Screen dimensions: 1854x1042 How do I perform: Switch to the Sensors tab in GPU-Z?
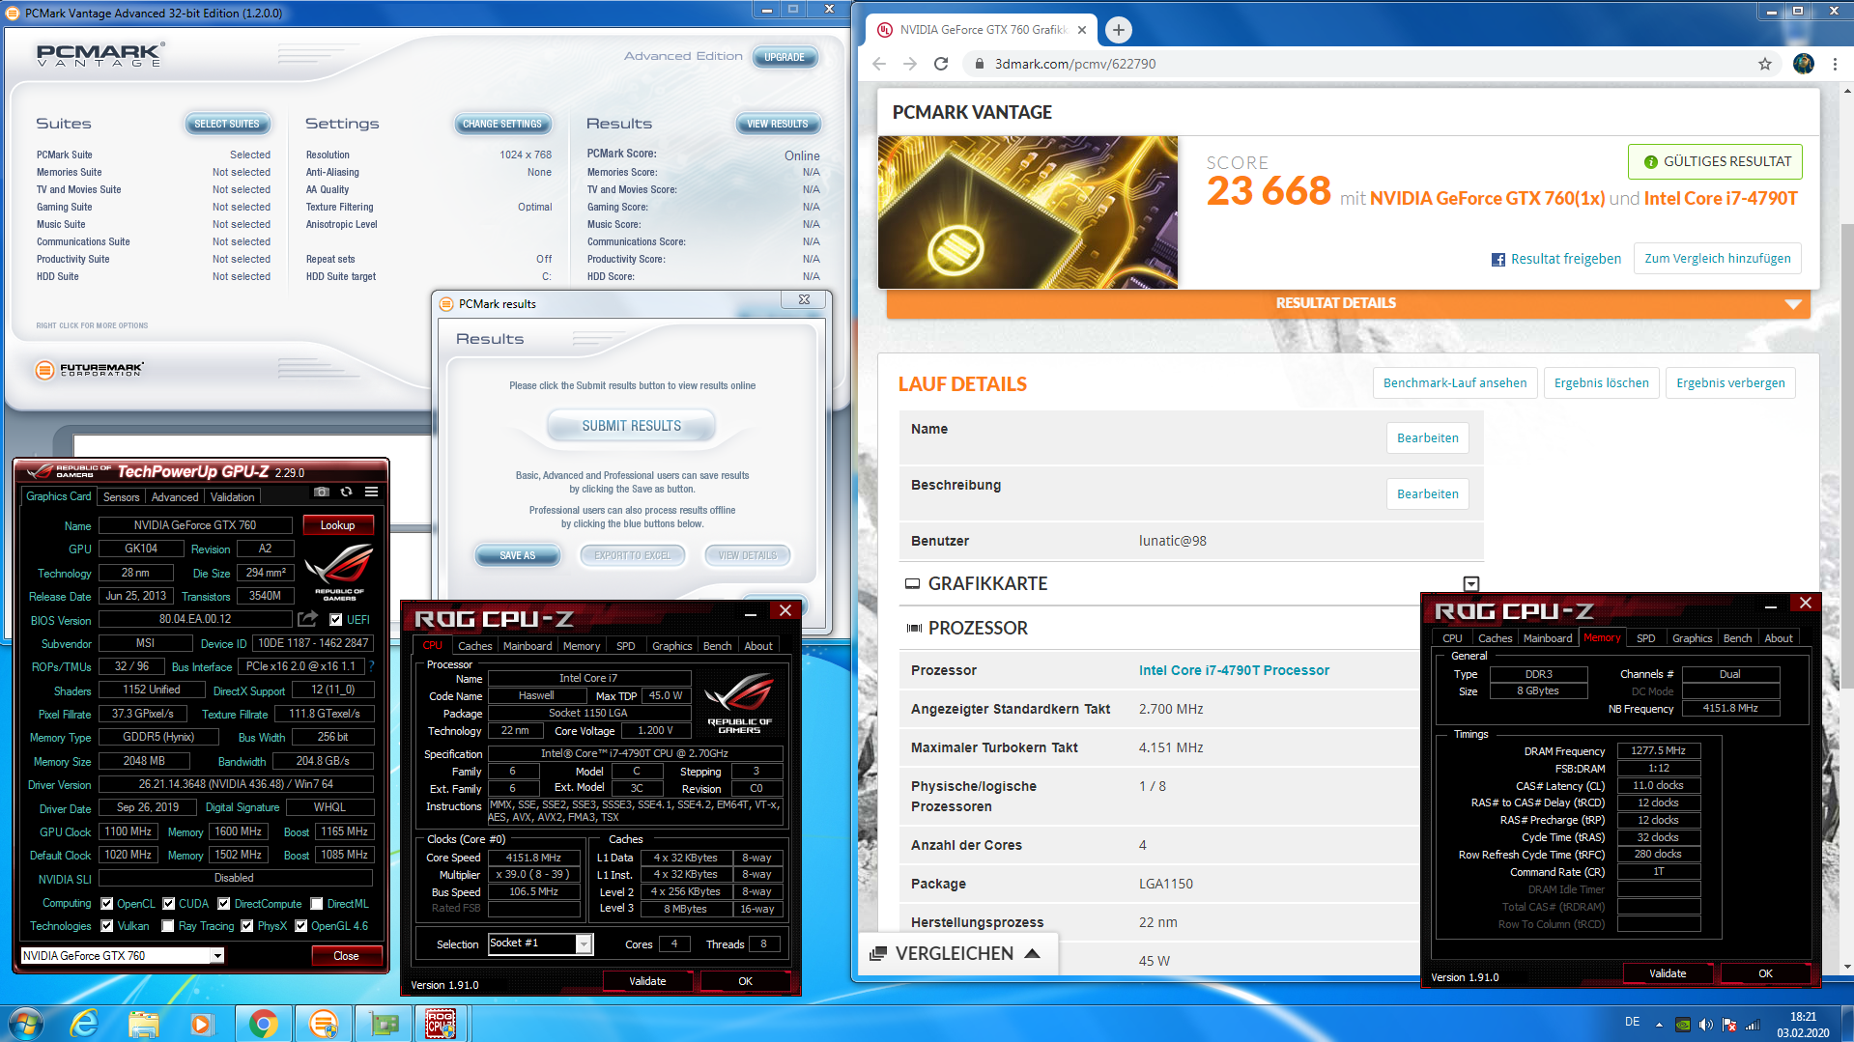(122, 497)
